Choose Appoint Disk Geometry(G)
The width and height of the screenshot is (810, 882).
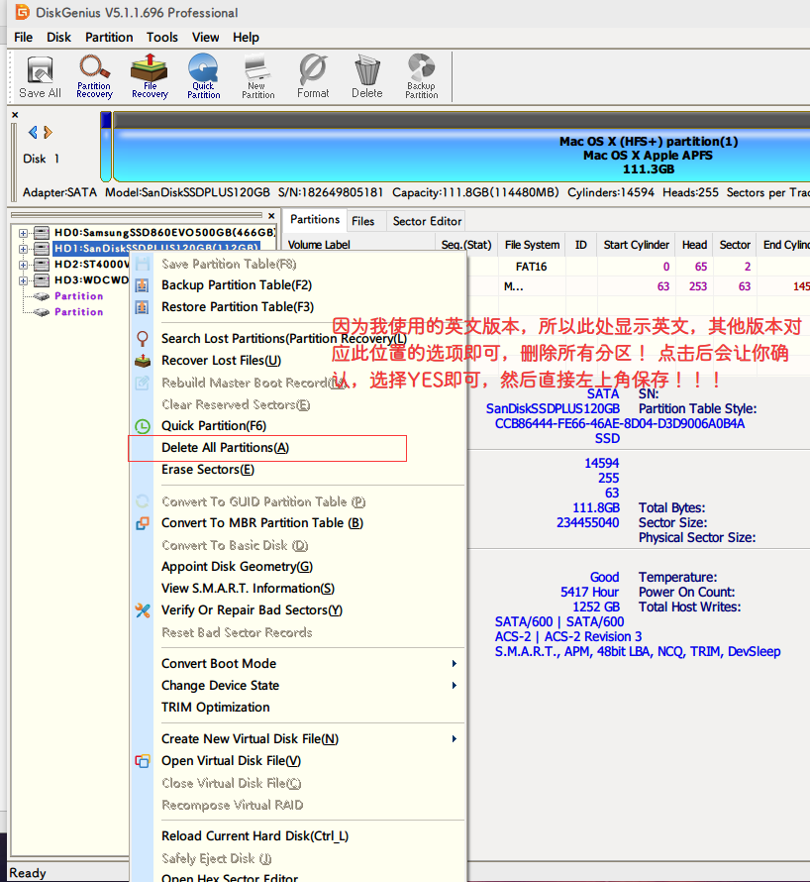238,567
